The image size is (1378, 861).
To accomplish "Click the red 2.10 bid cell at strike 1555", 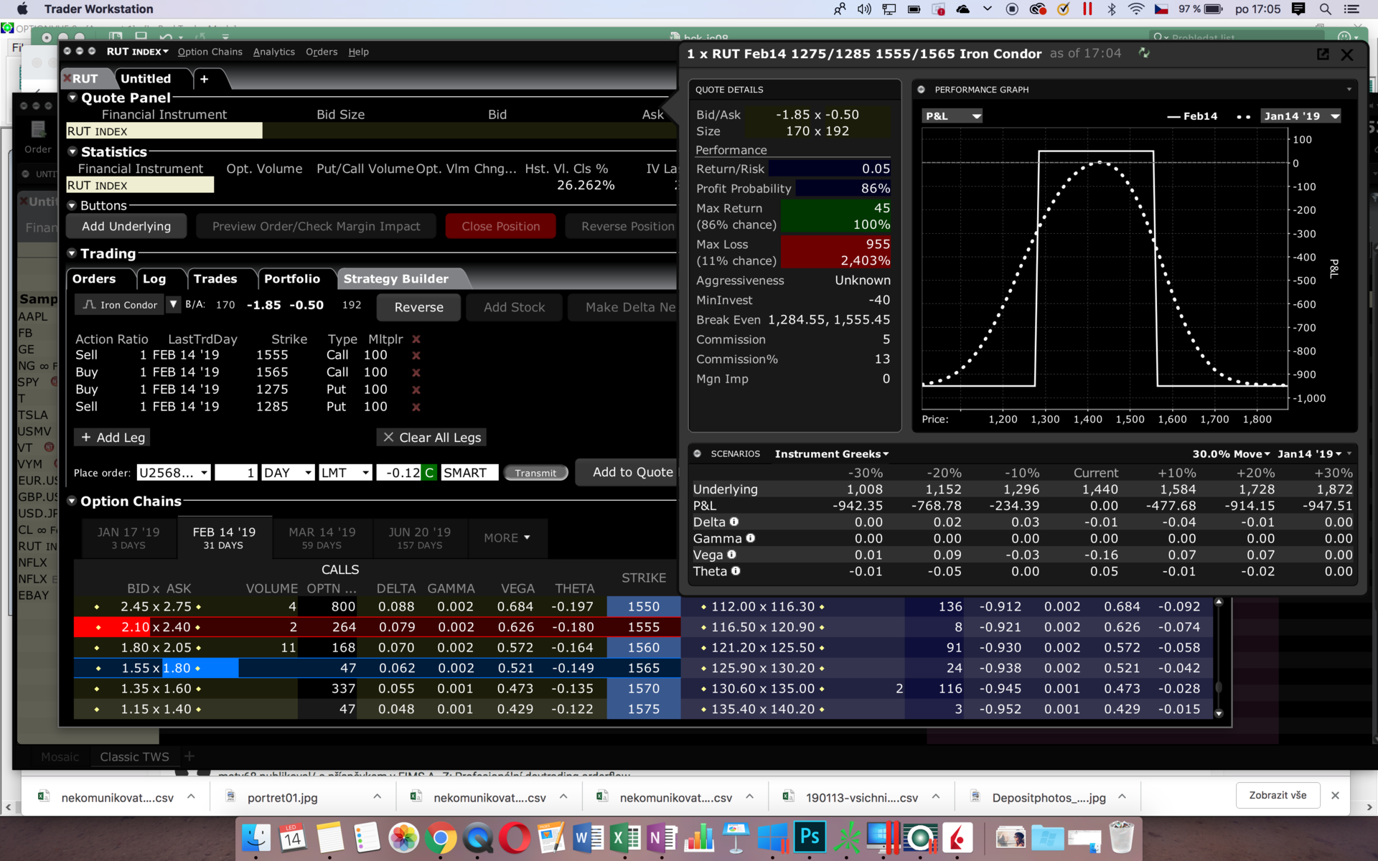I will (x=134, y=627).
